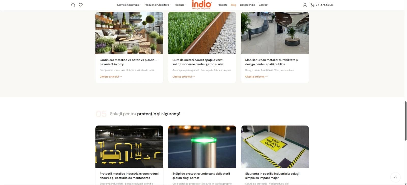Select the Blog menu item
The width and height of the screenshot is (407, 185).
click(234, 5)
